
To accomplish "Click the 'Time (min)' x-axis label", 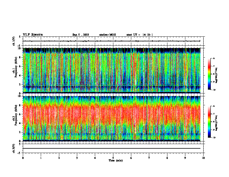I will point(116,161).
